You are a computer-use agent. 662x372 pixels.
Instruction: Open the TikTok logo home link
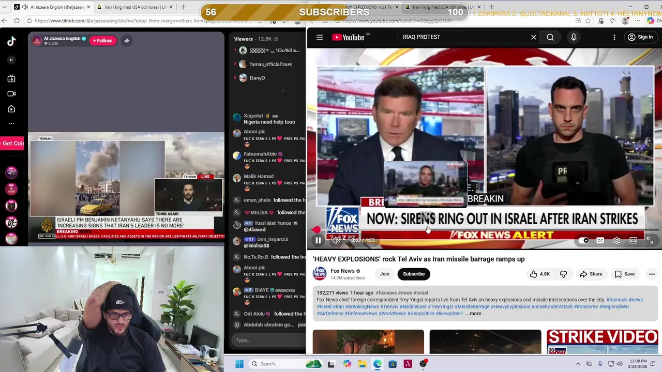coord(11,42)
